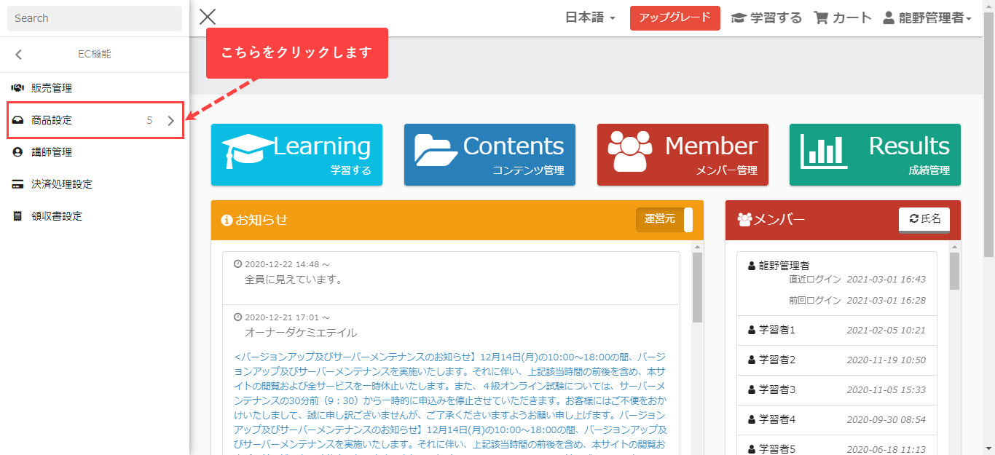The height and width of the screenshot is (455, 995).
Task: Go back using the EC機能 left chevron
Action: click(x=19, y=55)
